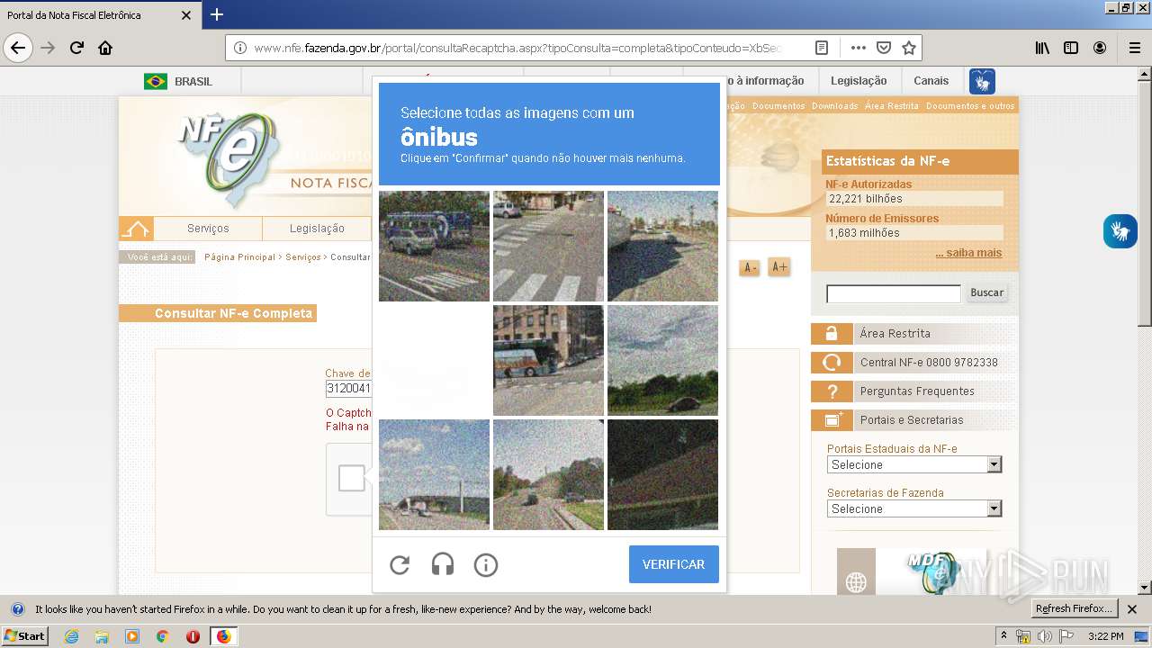Viewport: 1152px width, 648px height.
Task: Reload the captcha challenge images
Action: pos(400,564)
